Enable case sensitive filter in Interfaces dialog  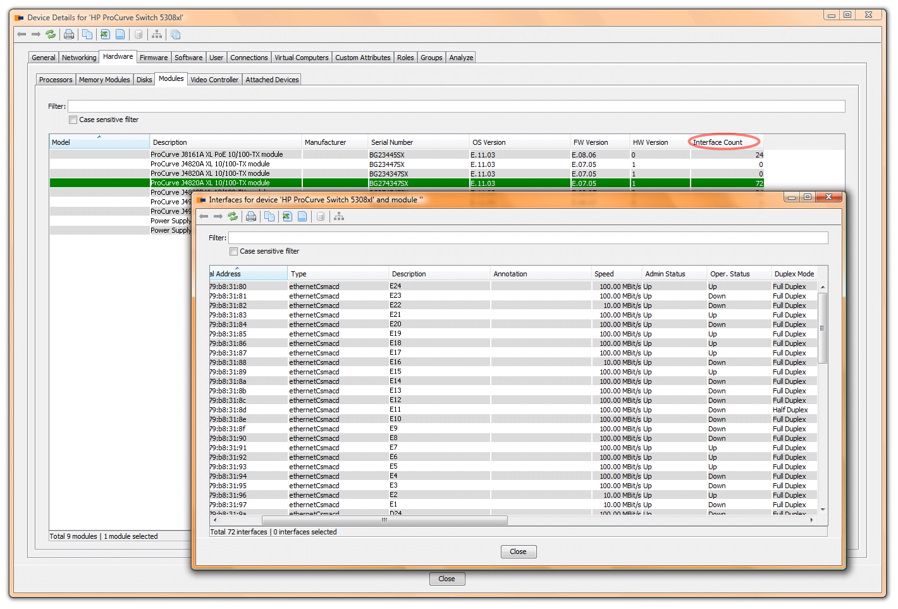click(x=234, y=251)
